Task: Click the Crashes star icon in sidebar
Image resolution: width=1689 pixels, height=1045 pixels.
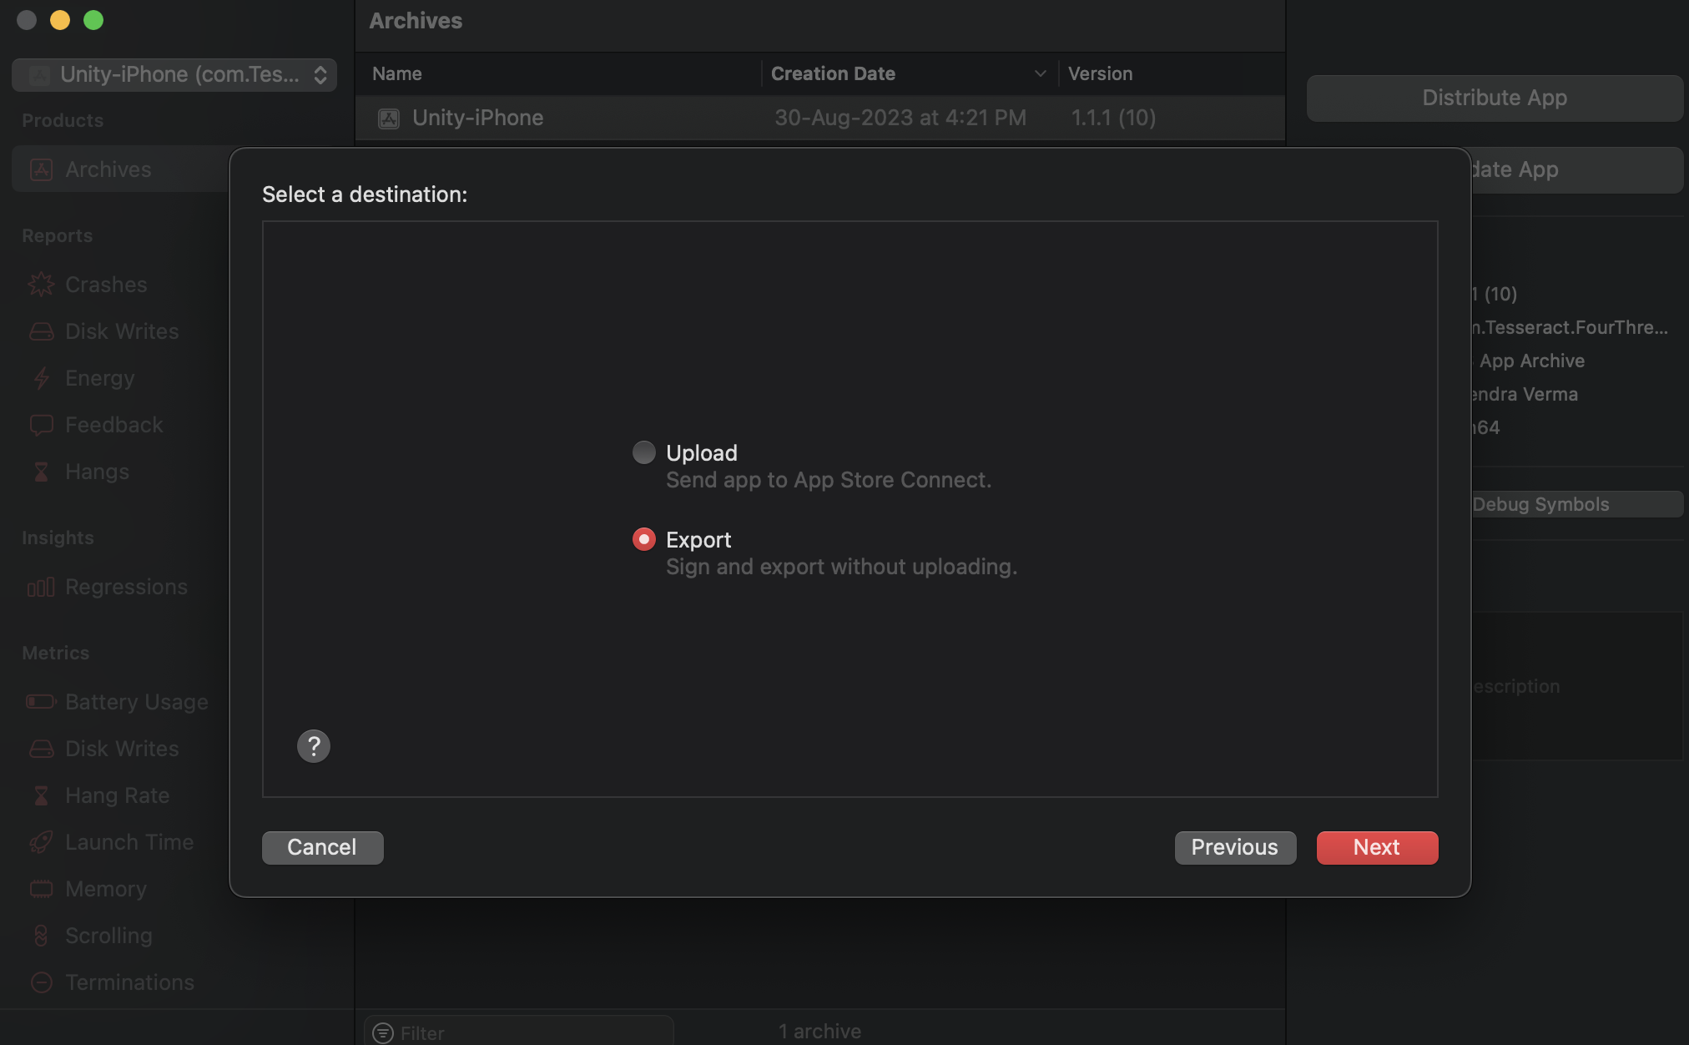Action: [x=41, y=285]
